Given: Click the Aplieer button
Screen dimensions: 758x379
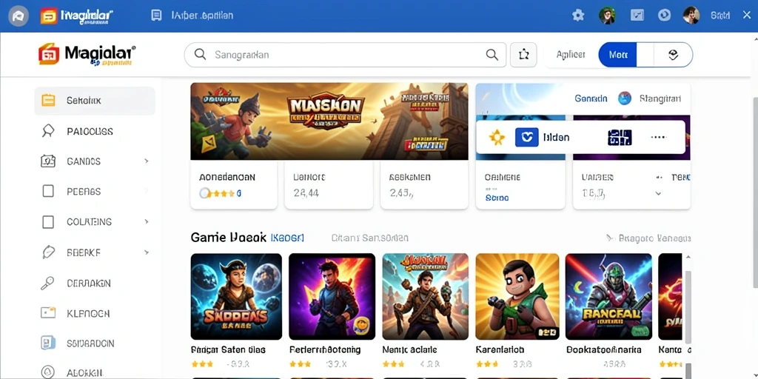Looking at the screenshot, I should [571, 55].
